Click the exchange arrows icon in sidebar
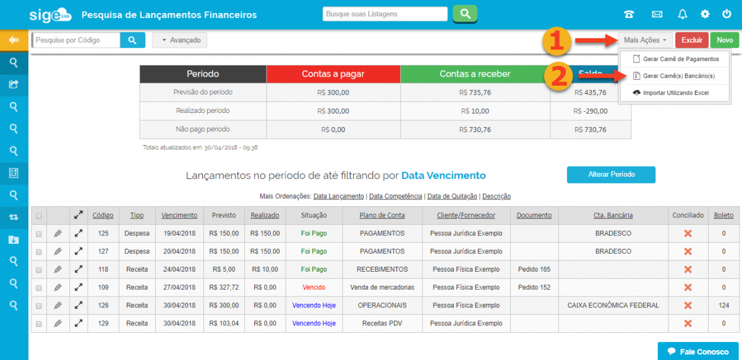The image size is (742, 360). [x=14, y=217]
